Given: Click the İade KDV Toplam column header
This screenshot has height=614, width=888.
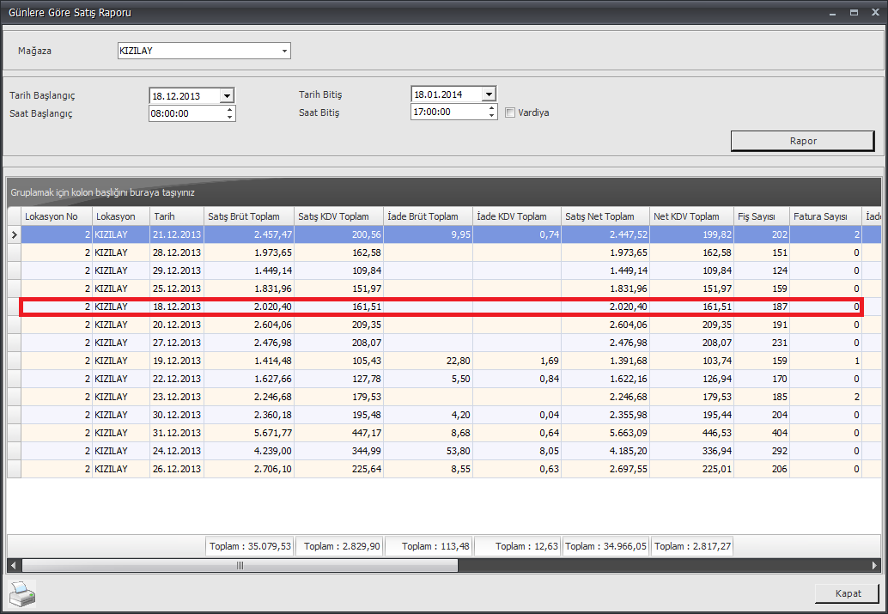Looking at the screenshot, I should 517,216.
